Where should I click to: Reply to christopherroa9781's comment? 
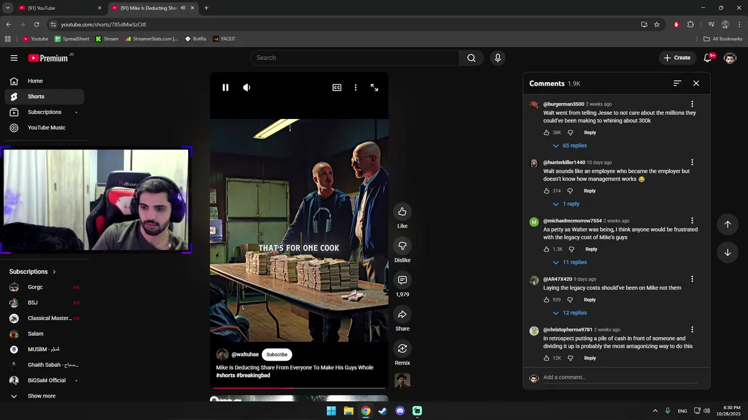(590, 358)
